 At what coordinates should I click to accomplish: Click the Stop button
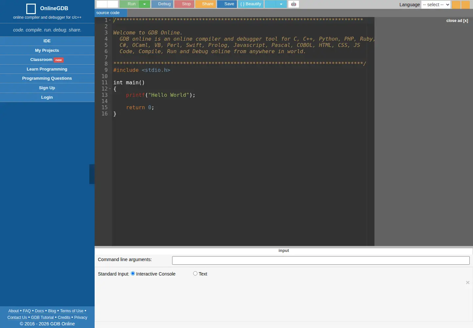pyautogui.click(x=184, y=4)
